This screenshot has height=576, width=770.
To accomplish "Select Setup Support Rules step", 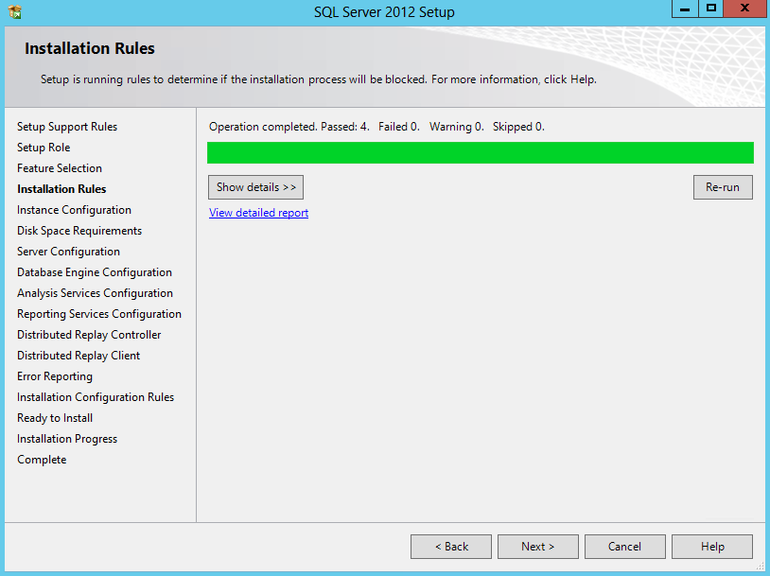I will click(67, 127).
